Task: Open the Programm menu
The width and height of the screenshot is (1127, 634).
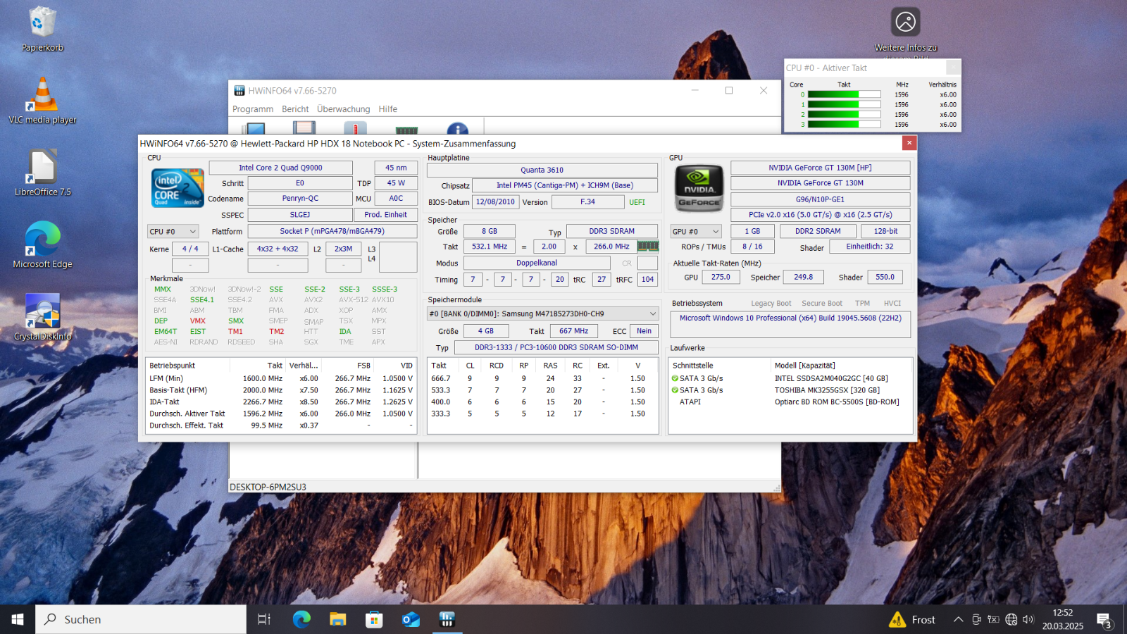Action: [253, 109]
